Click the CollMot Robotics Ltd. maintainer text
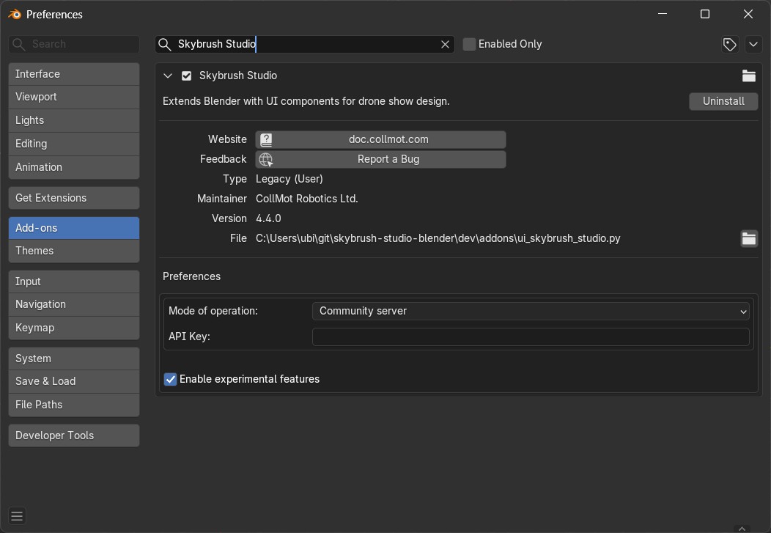Viewport: 771px width, 533px height. point(307,199)
